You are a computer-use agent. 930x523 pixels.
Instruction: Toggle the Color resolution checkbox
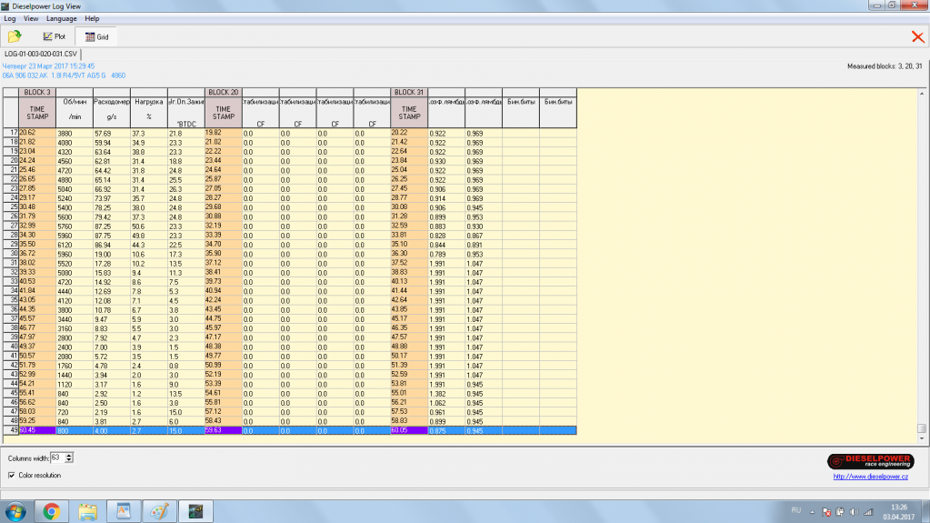tap(12, 475)
